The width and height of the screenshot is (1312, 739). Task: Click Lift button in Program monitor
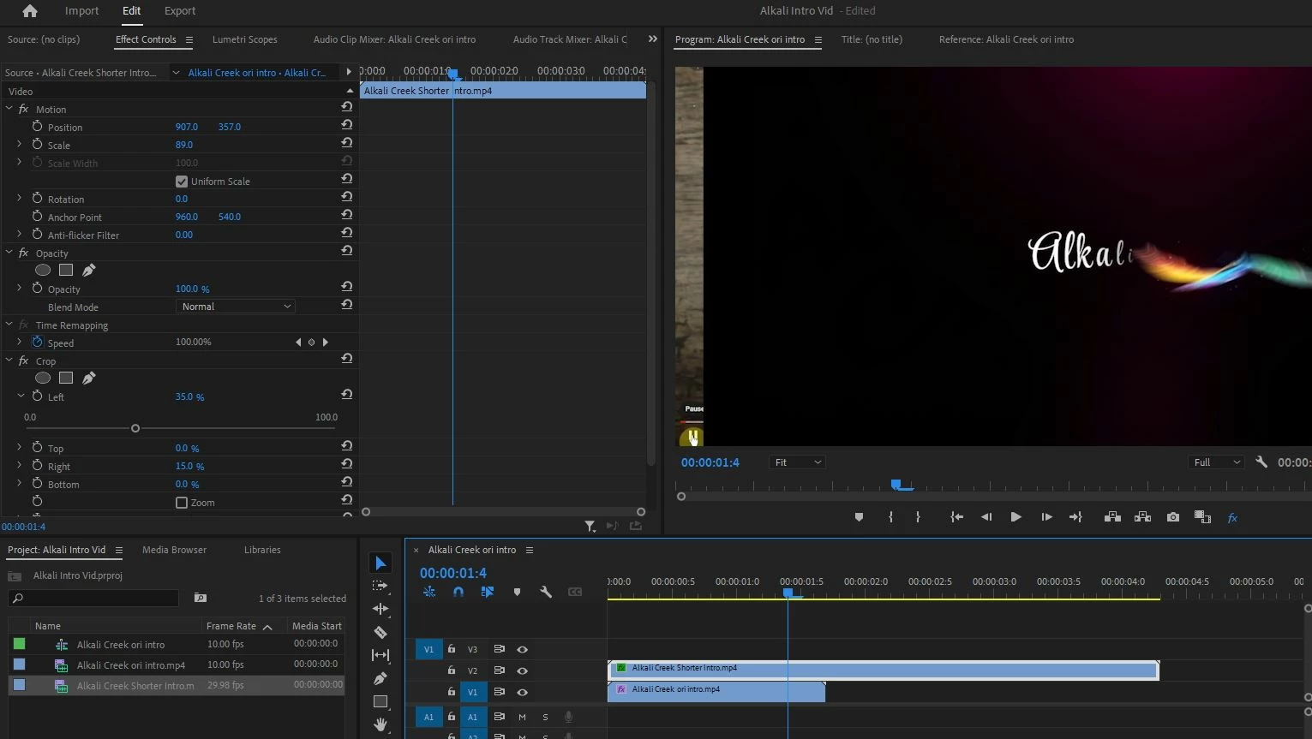click(1112, 517)
